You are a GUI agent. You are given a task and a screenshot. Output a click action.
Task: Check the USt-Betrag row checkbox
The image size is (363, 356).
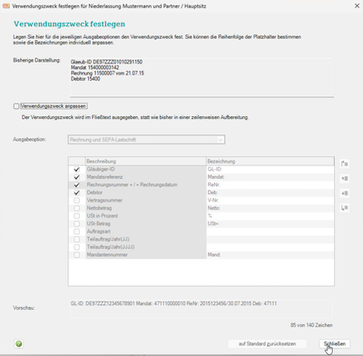click(77, 223)
